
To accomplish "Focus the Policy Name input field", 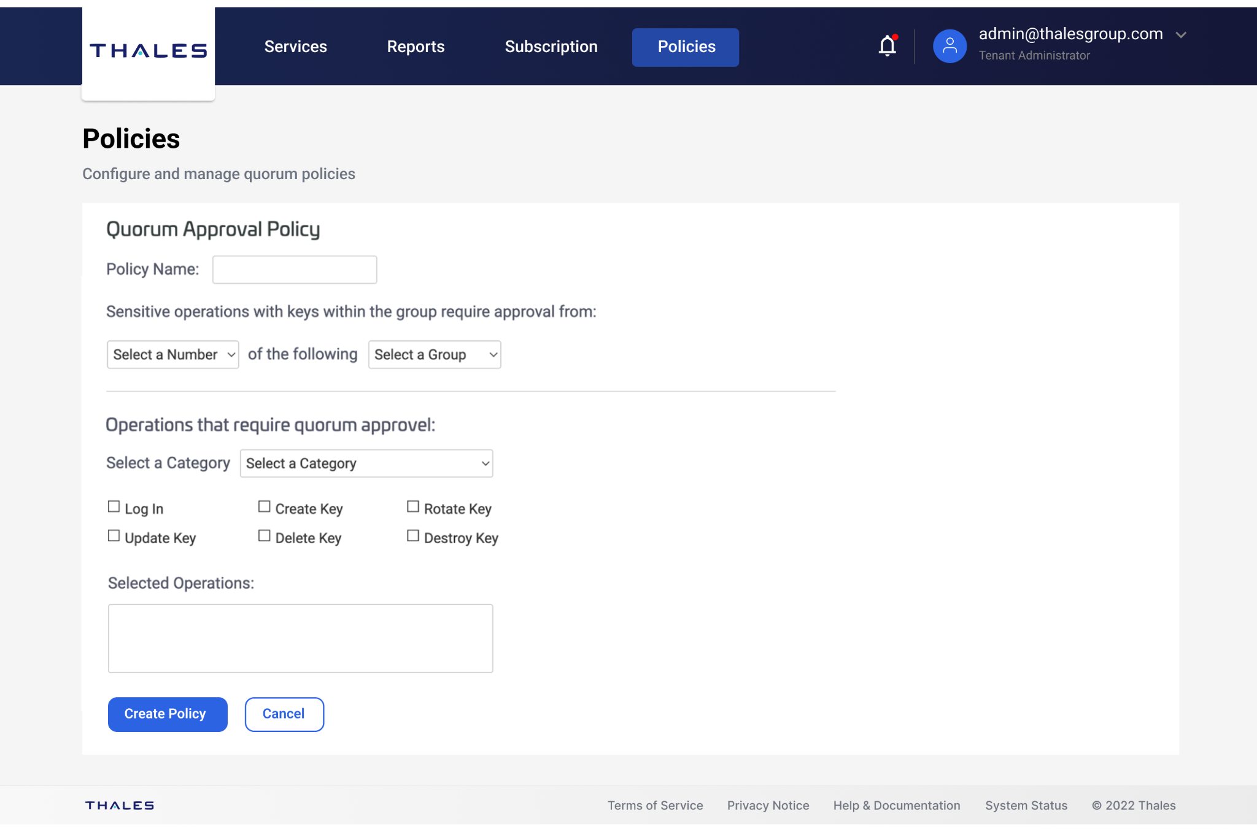I will click(295, 270).
